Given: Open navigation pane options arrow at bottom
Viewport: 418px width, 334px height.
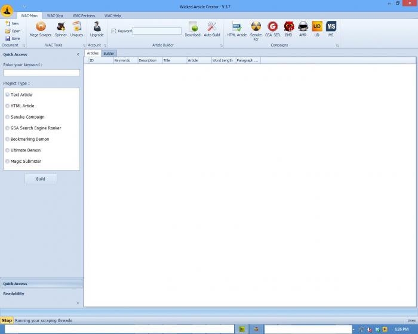Looking at the screenshot, I should click(x=78, y=303).
